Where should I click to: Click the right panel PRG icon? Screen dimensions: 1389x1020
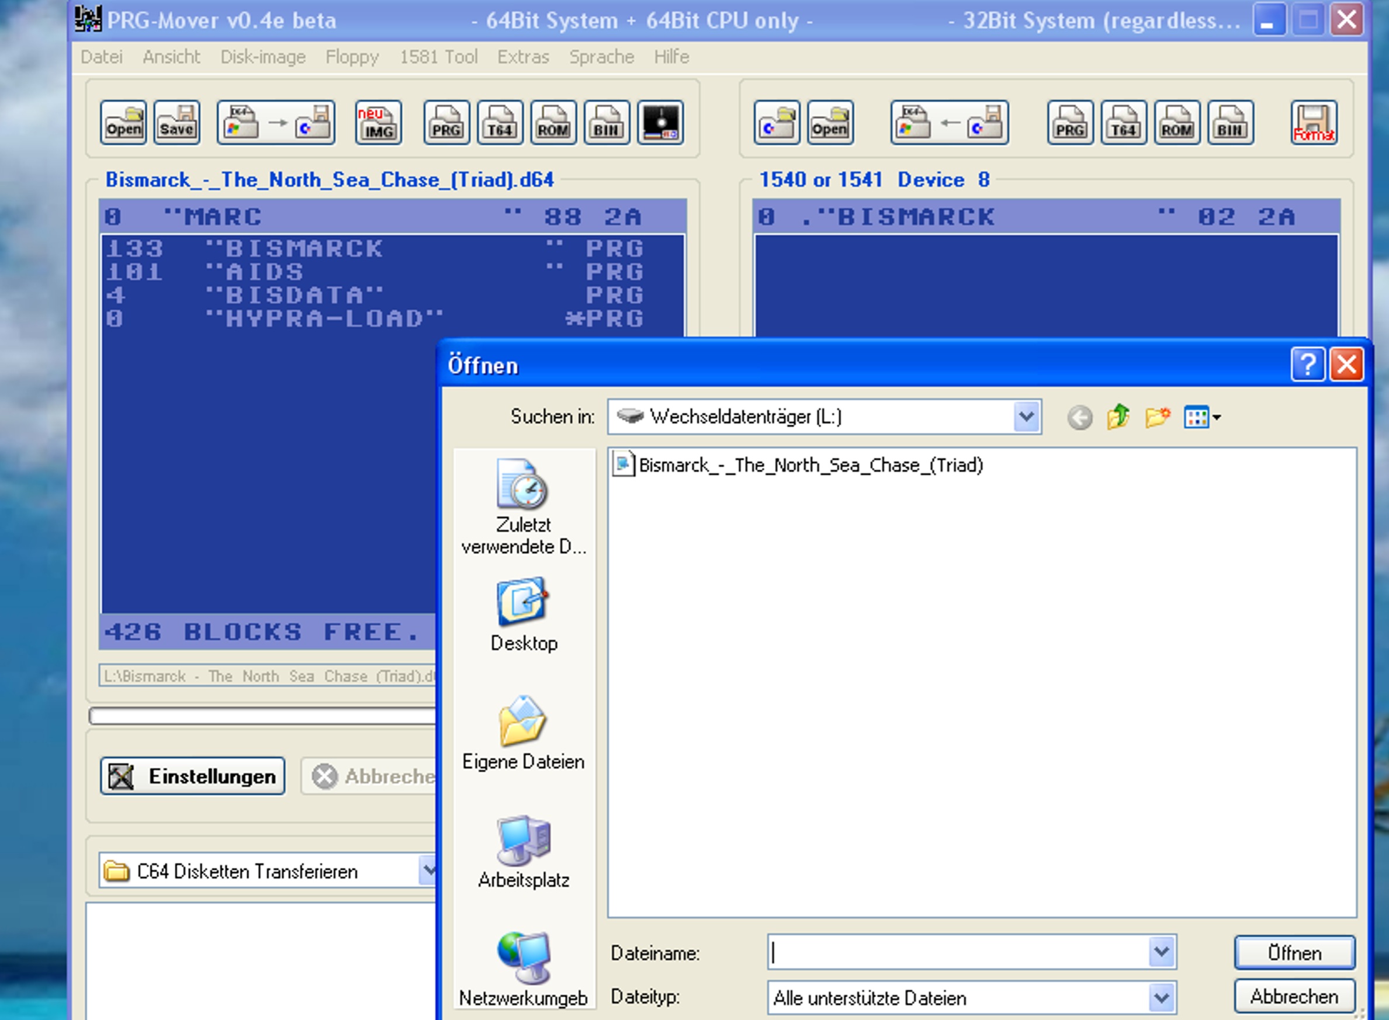coord(1071,122)
